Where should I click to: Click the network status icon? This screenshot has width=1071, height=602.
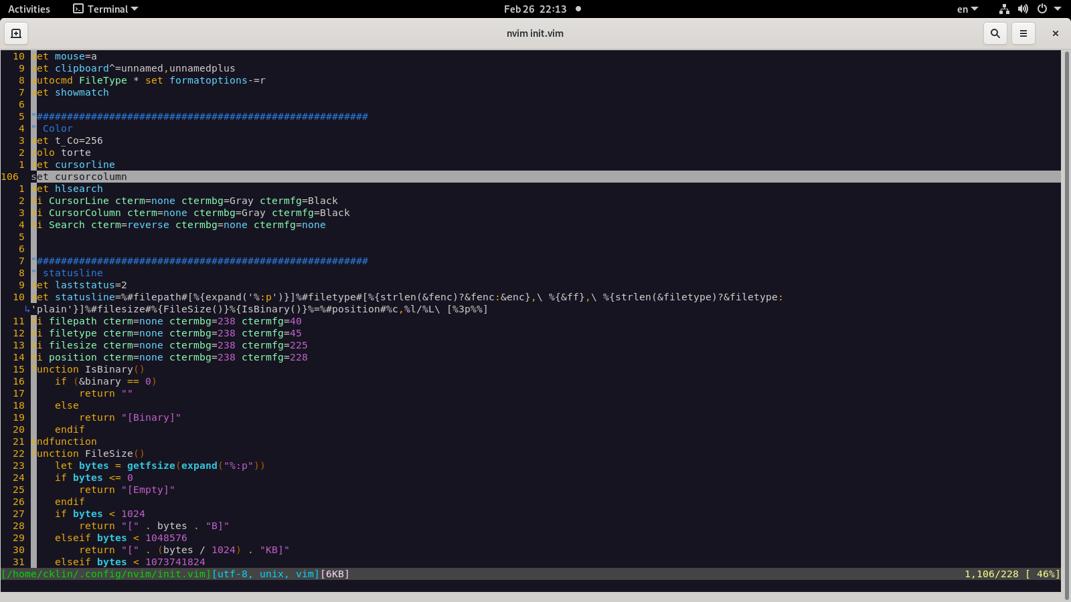[x=1003, y=9]
